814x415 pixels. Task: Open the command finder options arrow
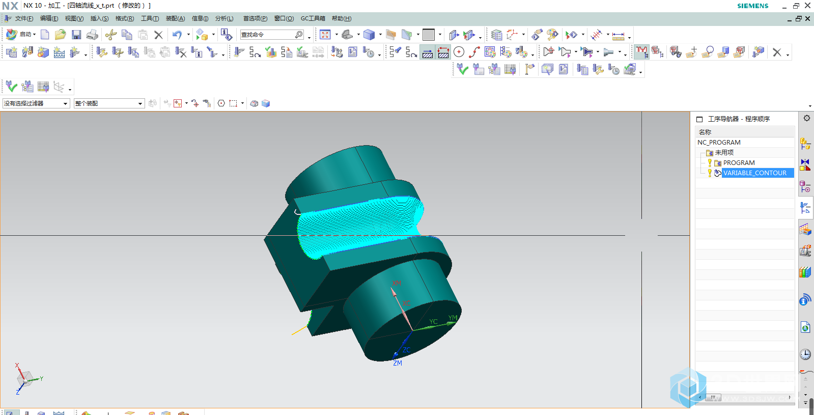click(x=309, y=37)
